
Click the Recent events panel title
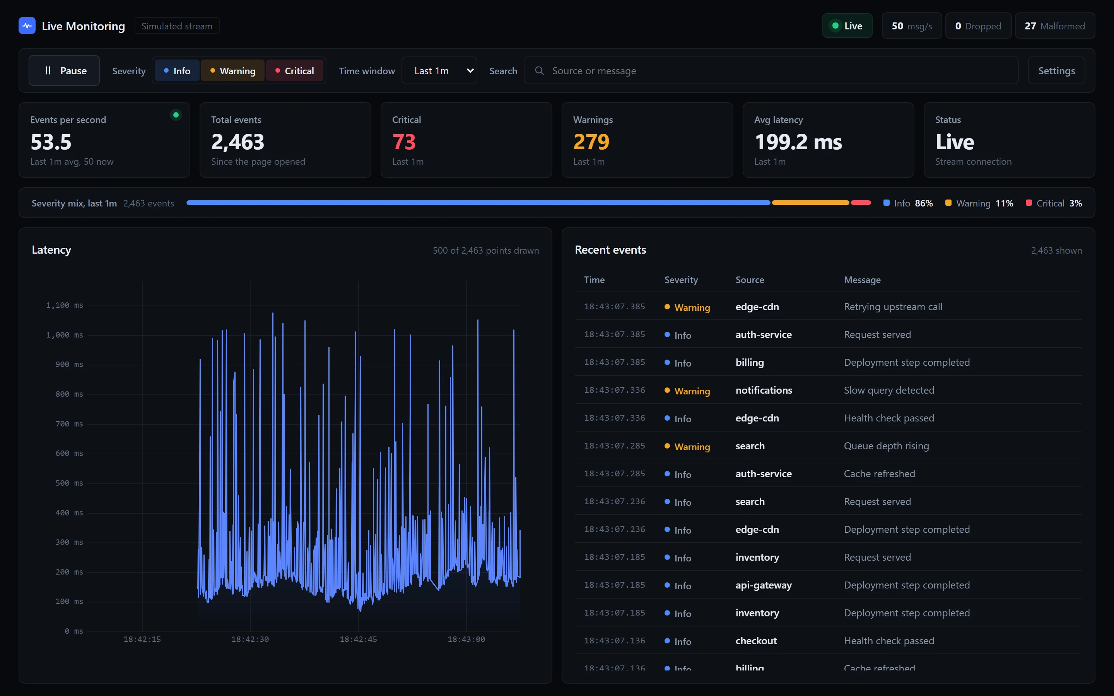[x=610, y=250]
